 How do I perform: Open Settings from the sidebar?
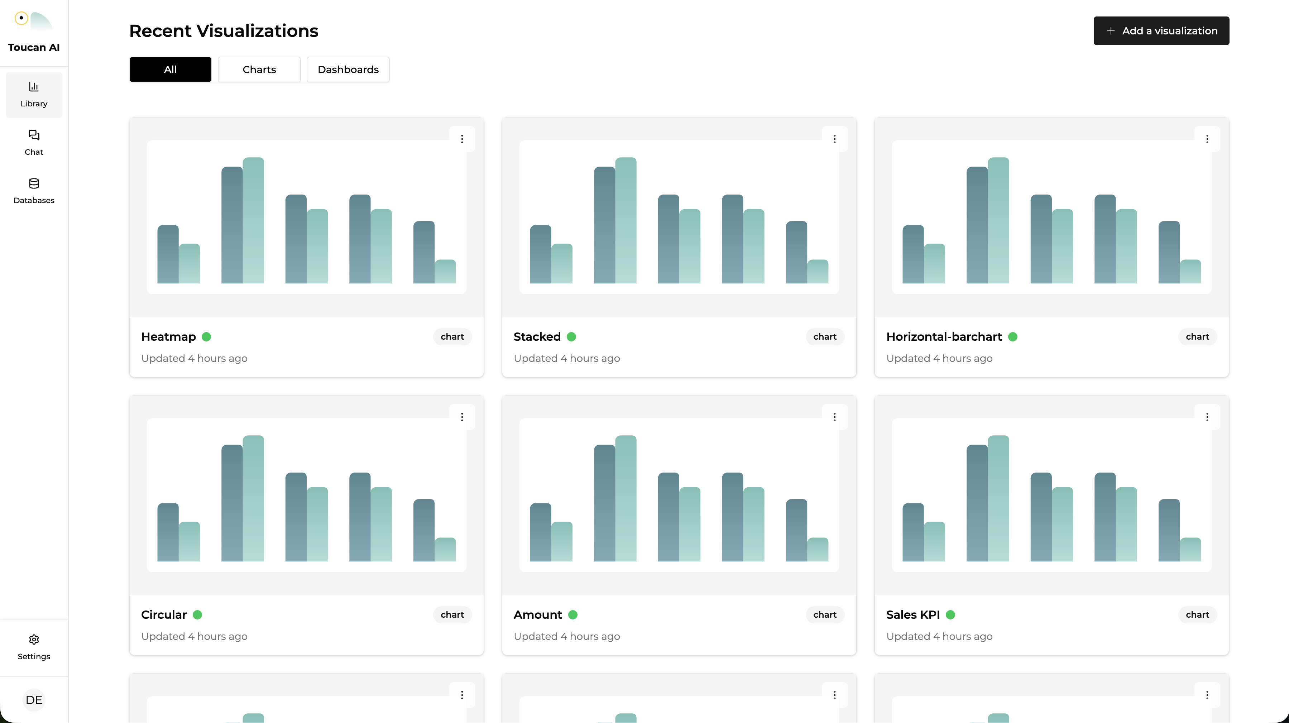(x=34, y=647)
